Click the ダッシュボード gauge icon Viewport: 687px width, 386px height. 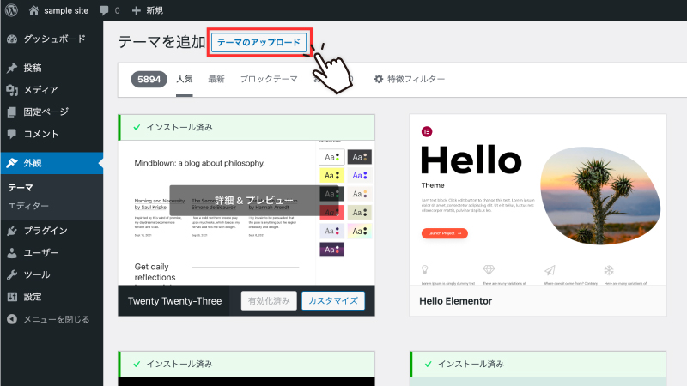coord(12,39)
